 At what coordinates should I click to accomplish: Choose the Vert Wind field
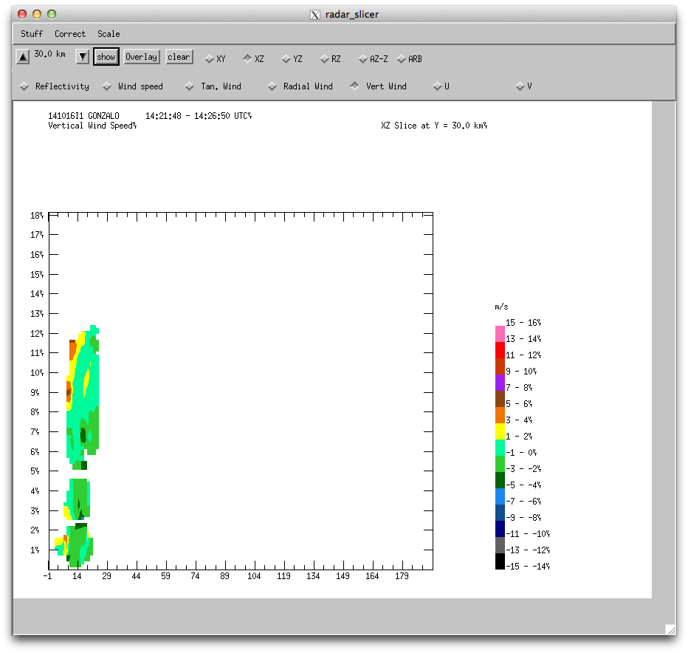378,86
